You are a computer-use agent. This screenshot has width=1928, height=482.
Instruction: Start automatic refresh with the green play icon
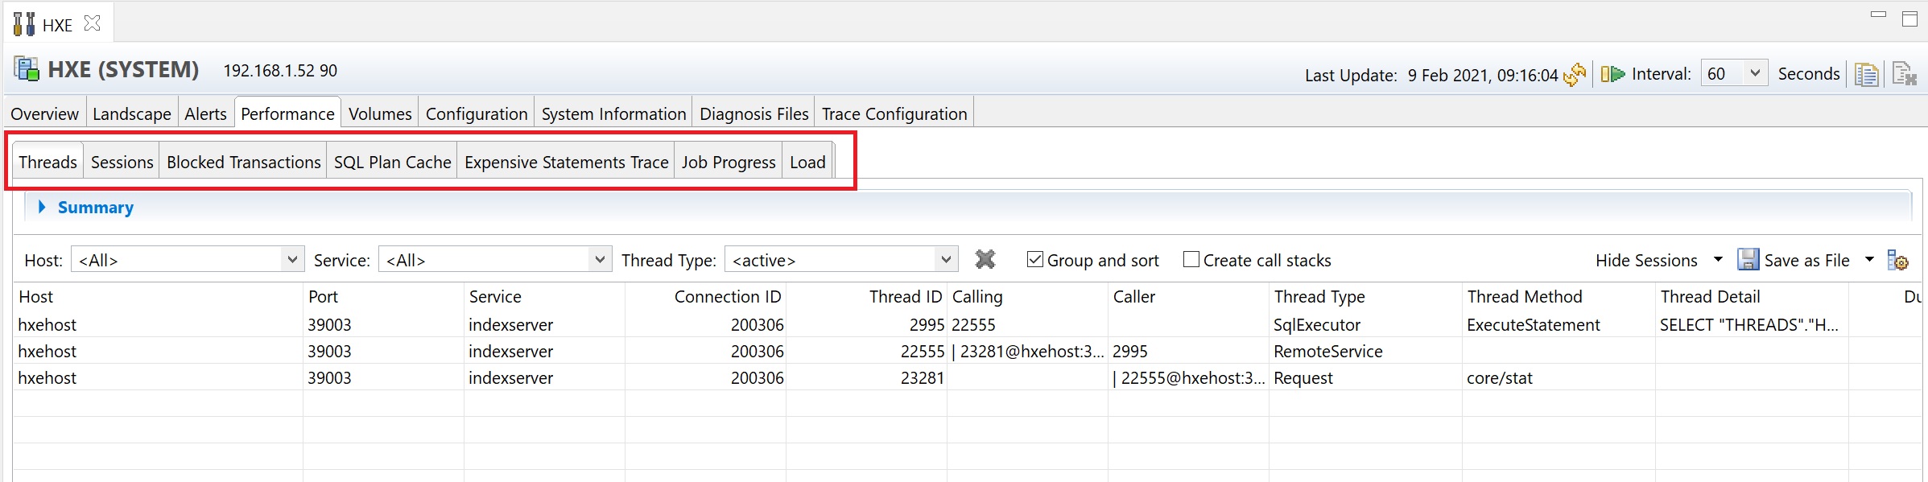[1612, 74]
